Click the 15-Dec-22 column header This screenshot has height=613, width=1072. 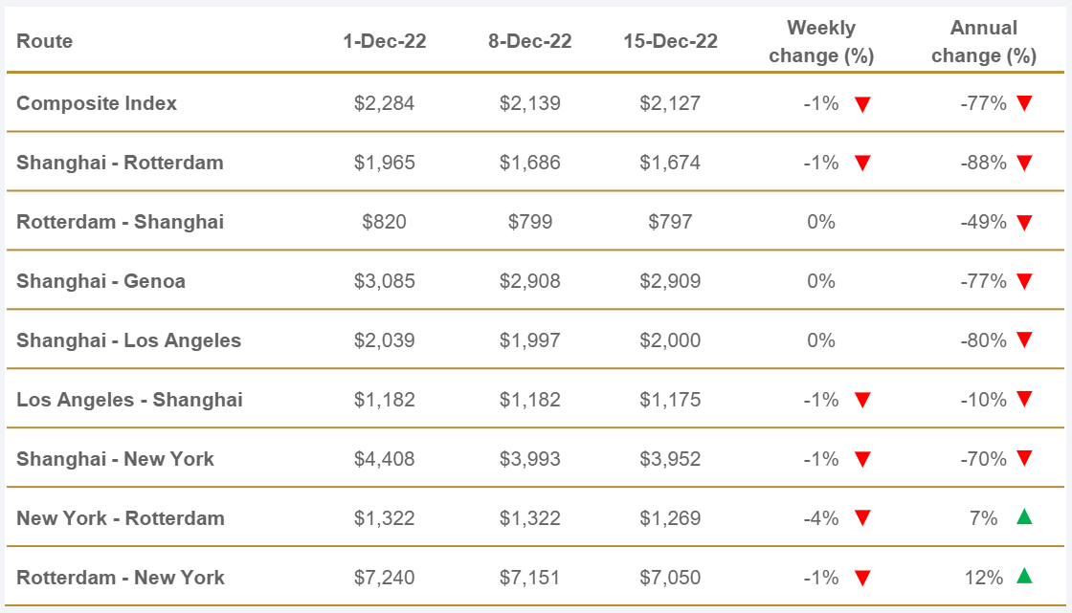[670, 41]
